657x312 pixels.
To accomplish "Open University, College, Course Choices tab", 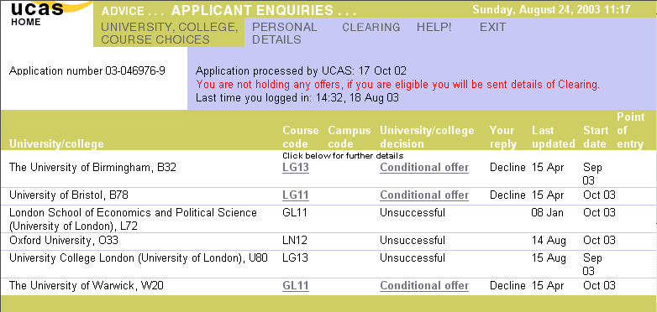I will coord(169,33).
